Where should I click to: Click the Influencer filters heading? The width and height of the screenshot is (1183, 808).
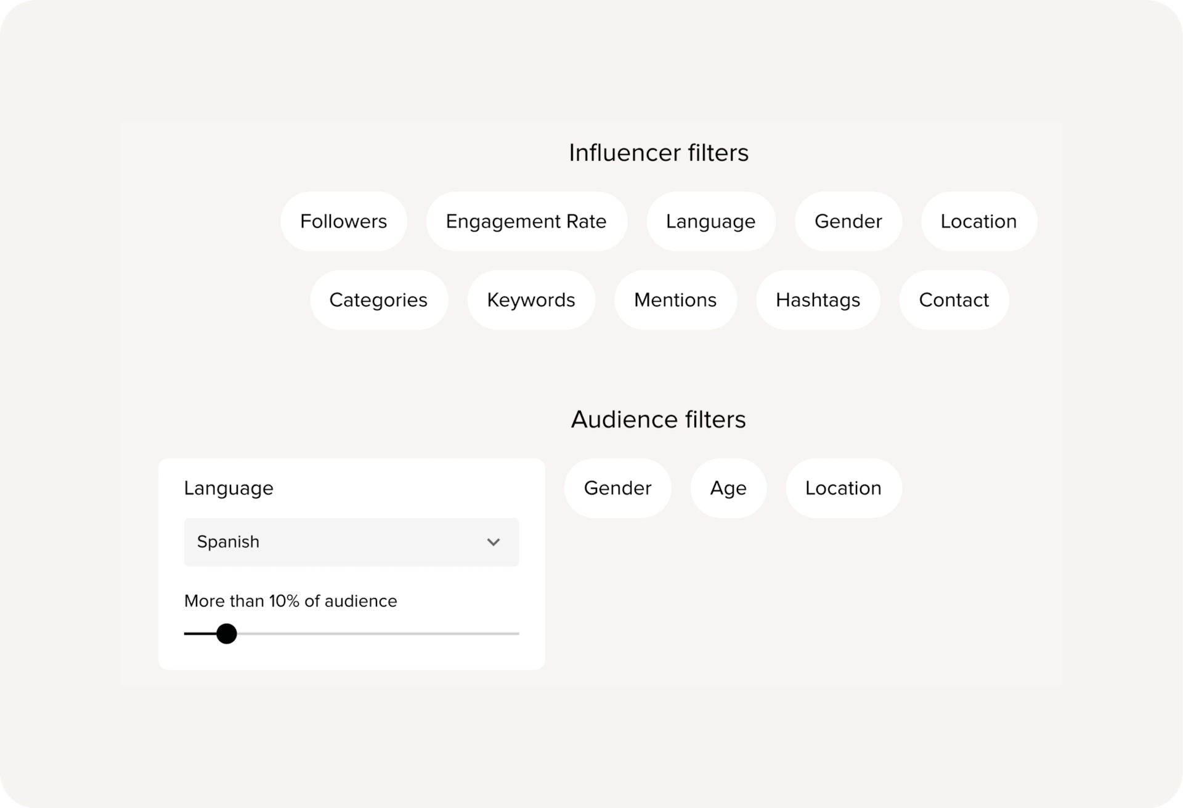[x=658, y=153]
